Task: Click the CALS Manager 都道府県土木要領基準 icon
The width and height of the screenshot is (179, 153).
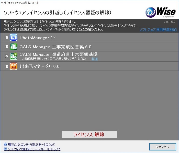Action: 14,56
